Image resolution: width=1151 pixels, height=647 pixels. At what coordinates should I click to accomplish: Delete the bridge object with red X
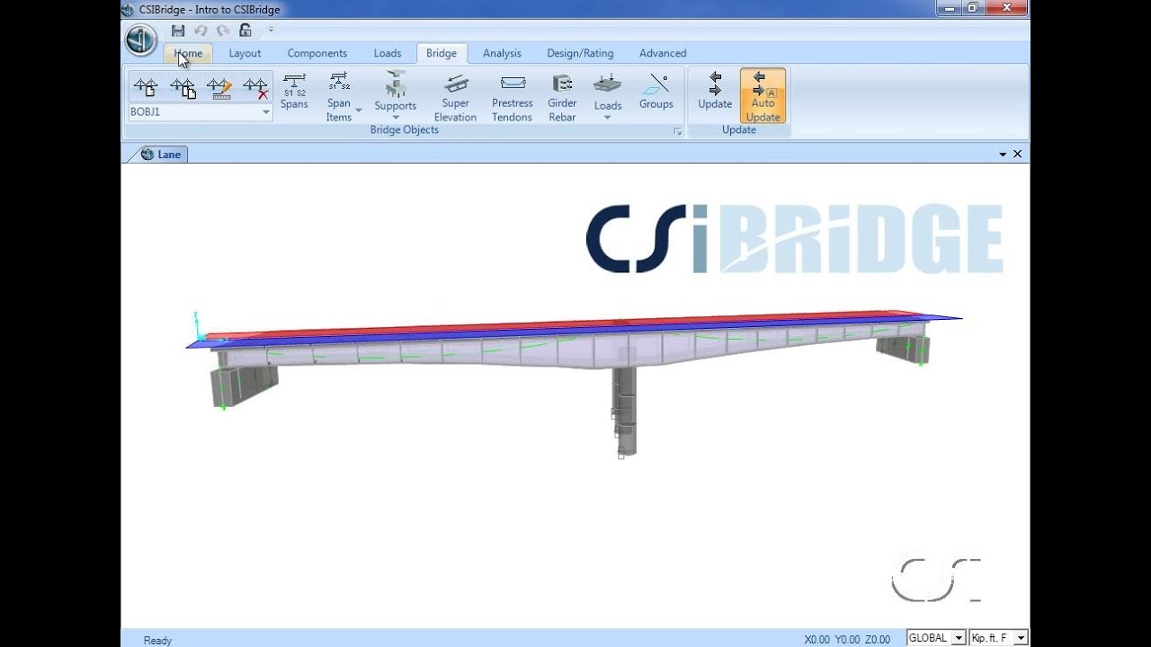click(x=255, y=87)
